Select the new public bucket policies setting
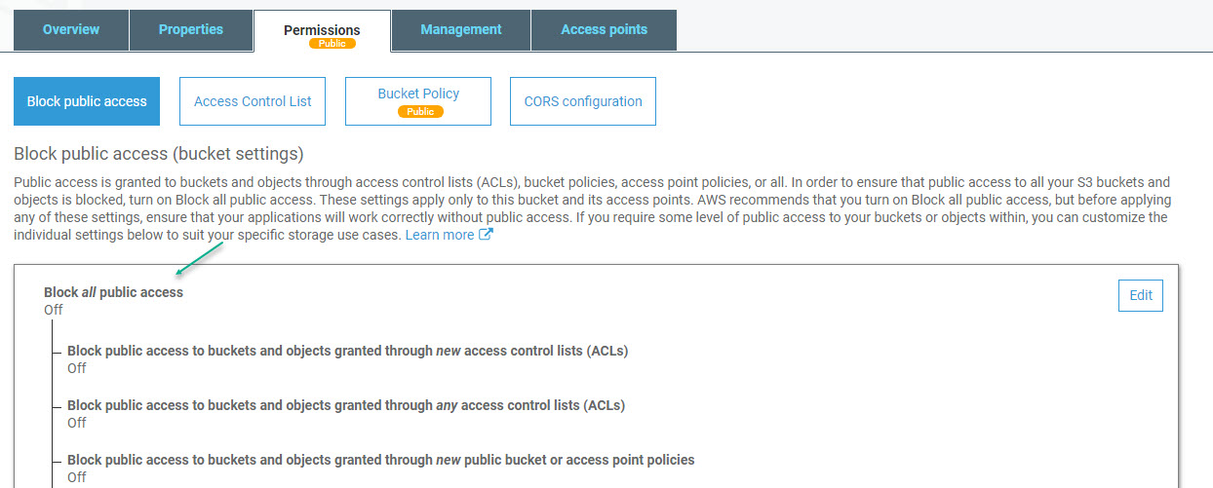 point(380,460)
